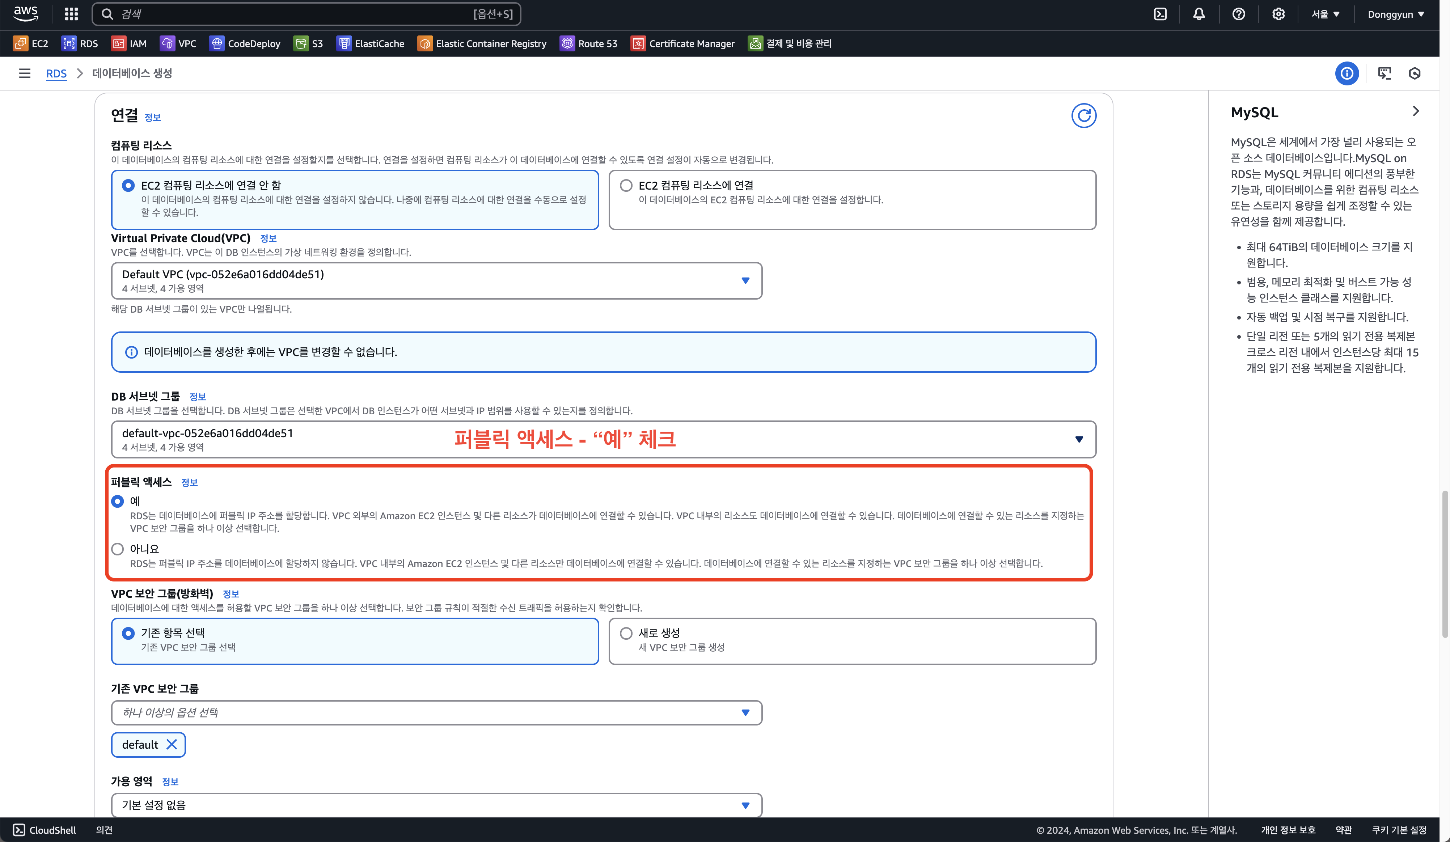
Task: Open the Default VPC dropdown
Action: pos(436,281)
